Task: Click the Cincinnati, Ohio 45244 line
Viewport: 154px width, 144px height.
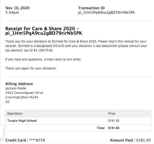Action: click(22, 97)
